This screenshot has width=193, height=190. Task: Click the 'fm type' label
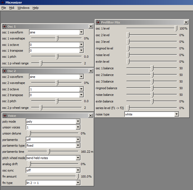coord(7,183)
